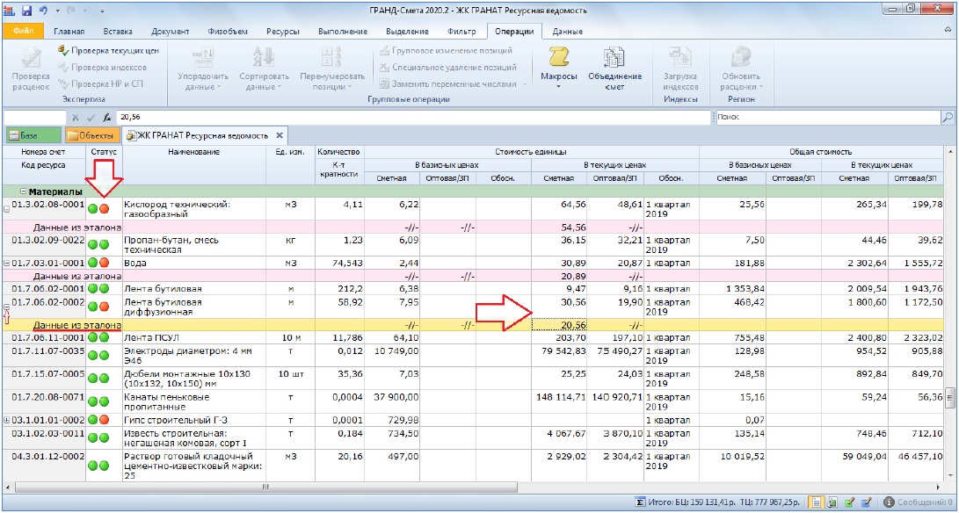This screenshot has width=959, height=513.
Task: Click the fx function icon
Action: pos(107,117)
